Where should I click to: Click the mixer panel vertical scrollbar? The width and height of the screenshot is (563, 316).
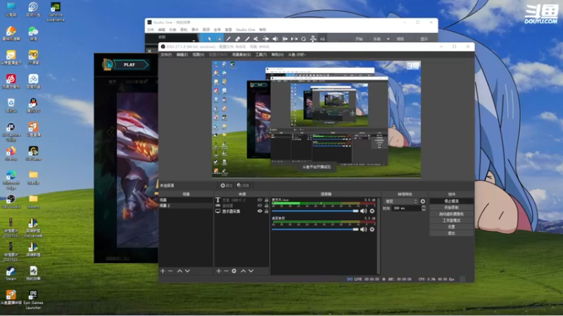[379, 236]
